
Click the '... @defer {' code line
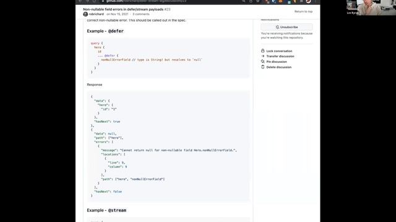point(108,55)
